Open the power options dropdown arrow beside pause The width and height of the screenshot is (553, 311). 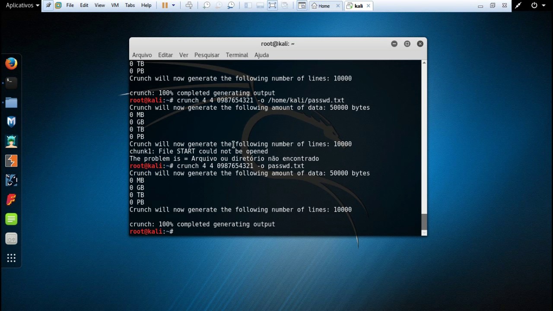pyautogui.click(x=174, y=6)
